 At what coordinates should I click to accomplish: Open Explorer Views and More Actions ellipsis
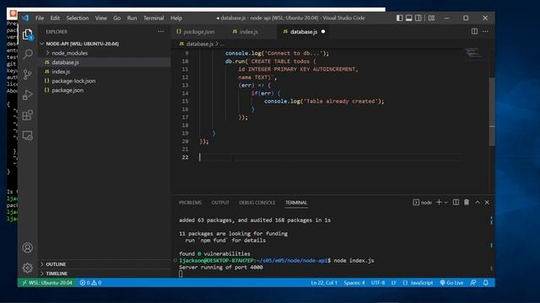[x=161, y=31]
